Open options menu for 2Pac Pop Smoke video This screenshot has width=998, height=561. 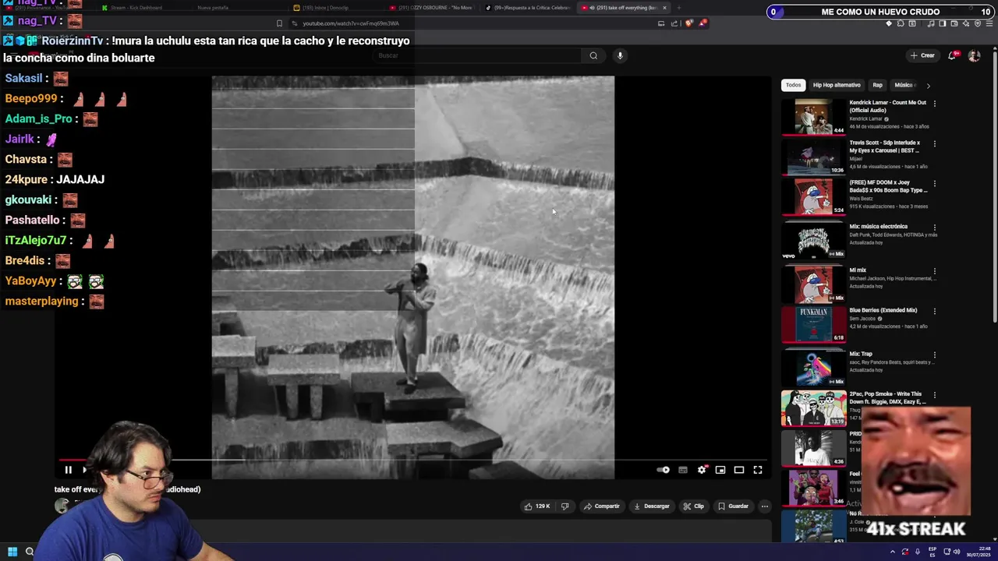point(934,395)
